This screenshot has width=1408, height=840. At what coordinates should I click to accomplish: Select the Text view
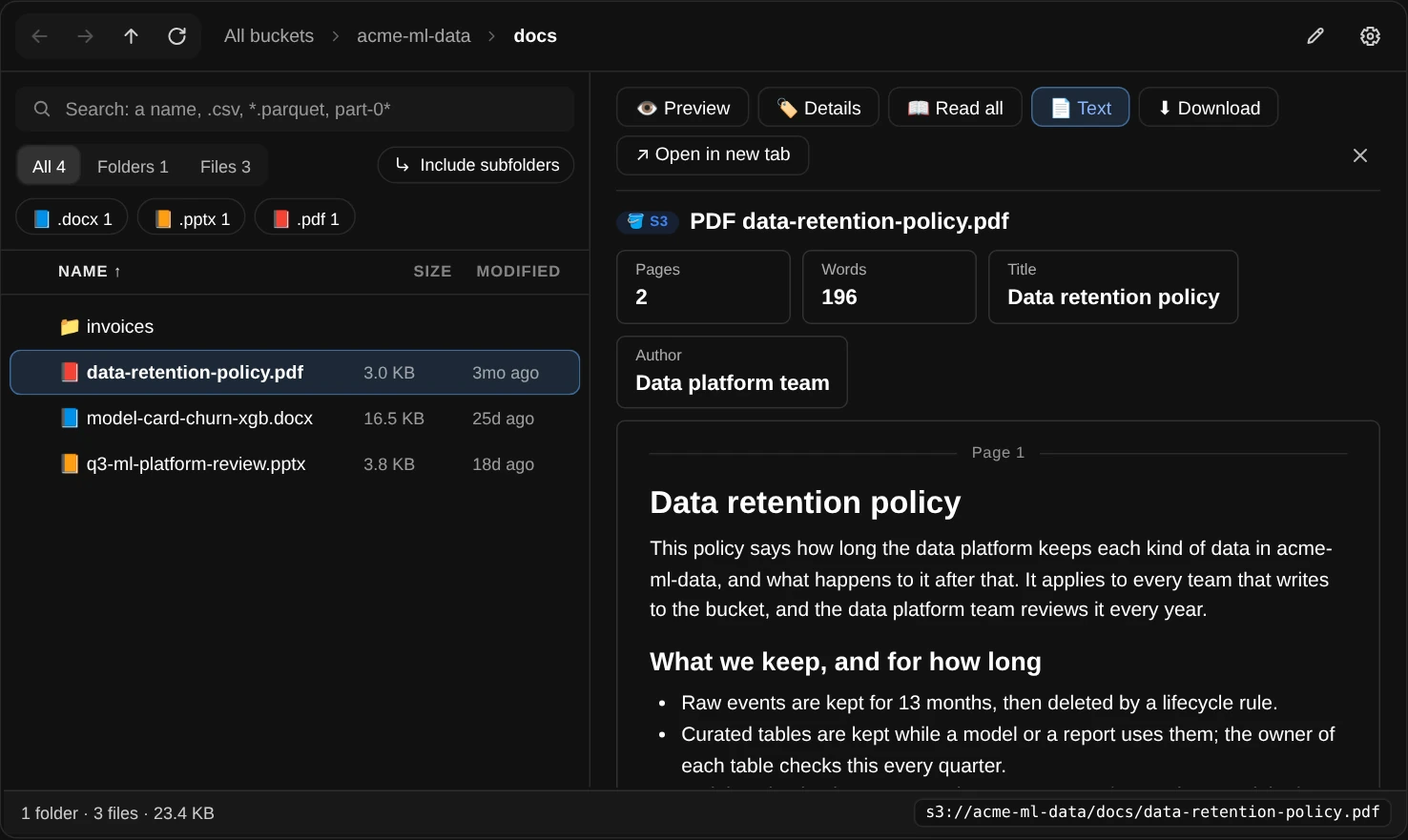click(x=1081, y=108)
